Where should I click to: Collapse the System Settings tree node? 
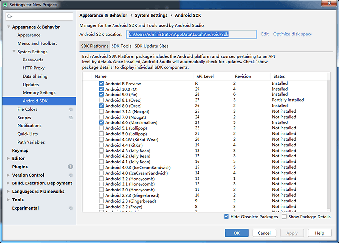click(13, 52)
